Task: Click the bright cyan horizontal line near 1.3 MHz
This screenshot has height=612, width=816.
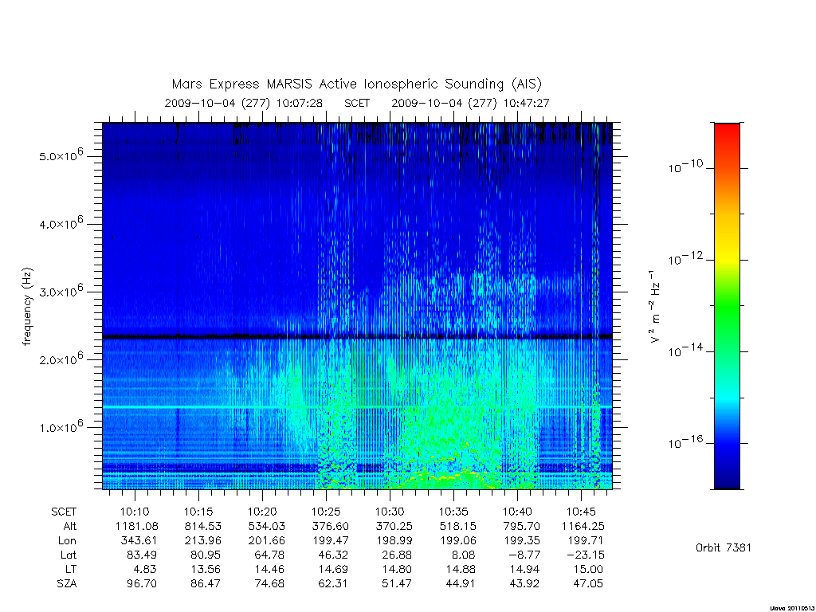Action: pos(357,406)
